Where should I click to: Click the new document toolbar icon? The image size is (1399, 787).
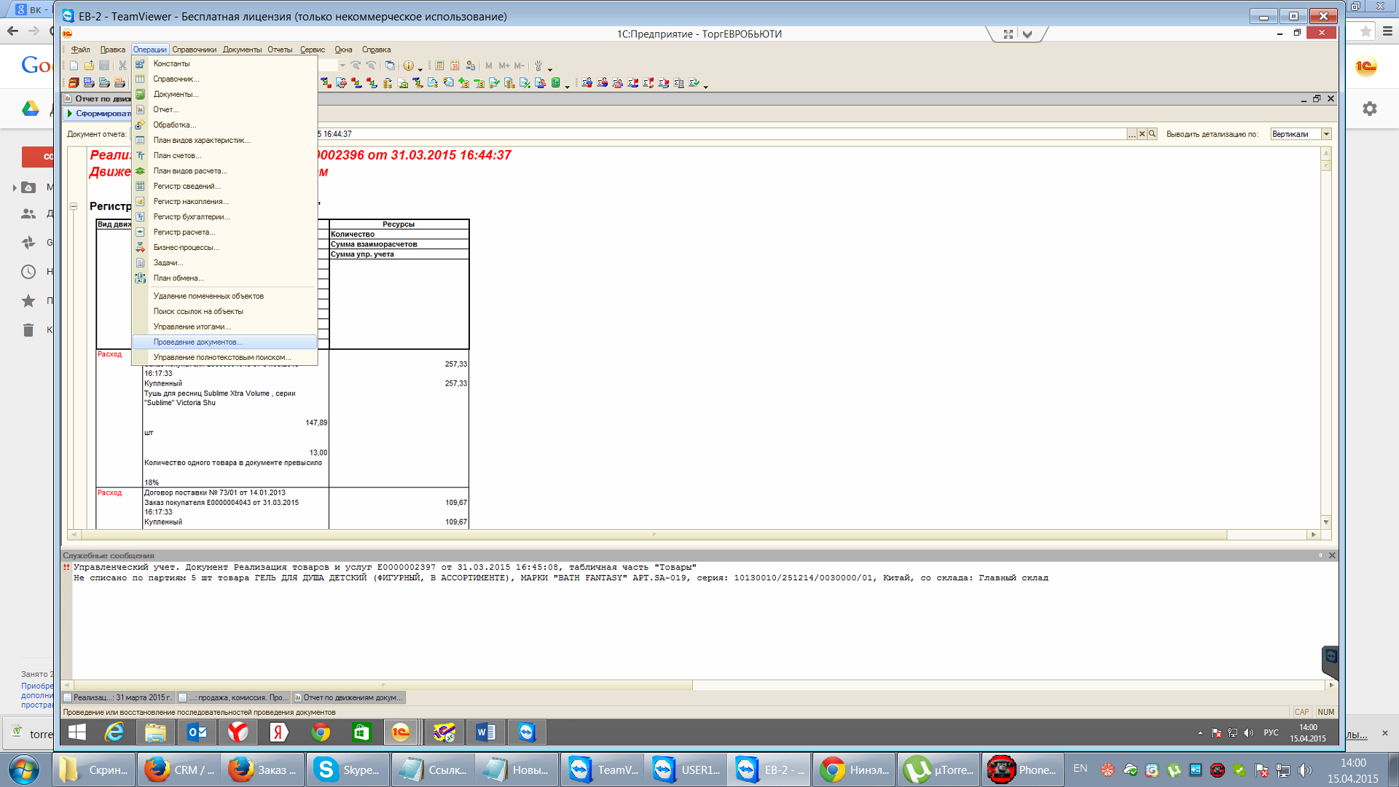coord(74,66)
